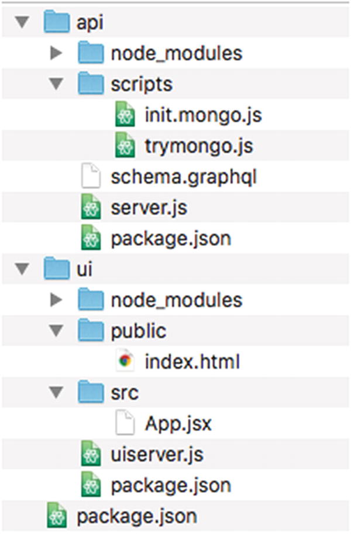Collapse the api folder disclosure triangle
The height and width of the screenshot is (536, 351).
click(x=22, y=23)
